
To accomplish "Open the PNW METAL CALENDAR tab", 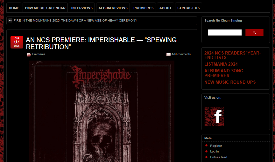I will pos(45,8).
